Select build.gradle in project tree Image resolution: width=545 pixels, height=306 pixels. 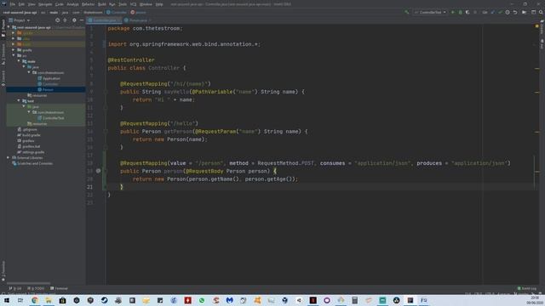coord(31,135)
